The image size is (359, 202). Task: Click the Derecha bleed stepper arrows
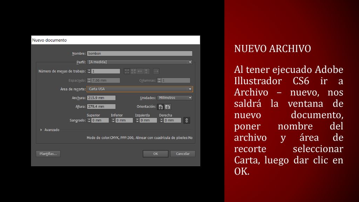click(161, 120)
